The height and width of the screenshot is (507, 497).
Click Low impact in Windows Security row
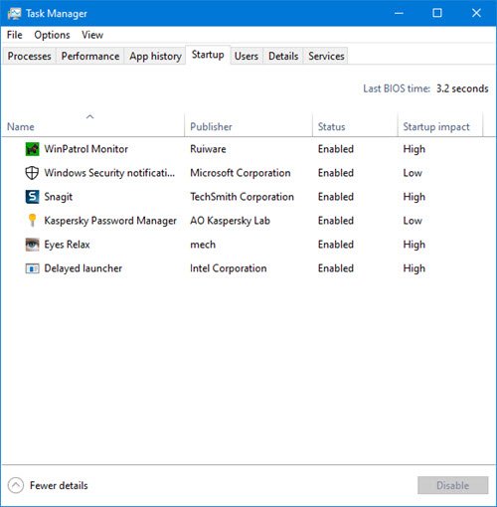[413, 173]
